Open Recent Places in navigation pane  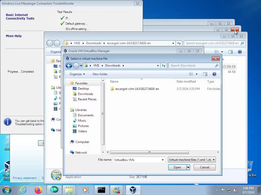[x=87, y=99]
